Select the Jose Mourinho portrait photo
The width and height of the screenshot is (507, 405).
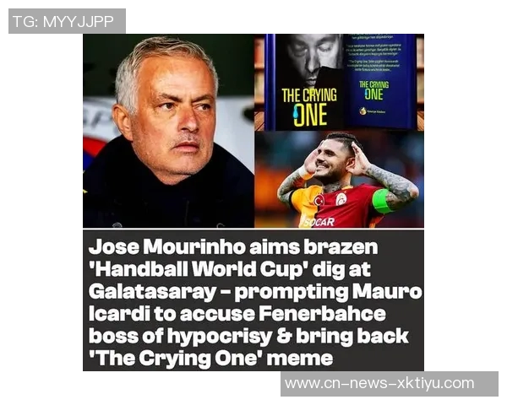pos(168,131)
